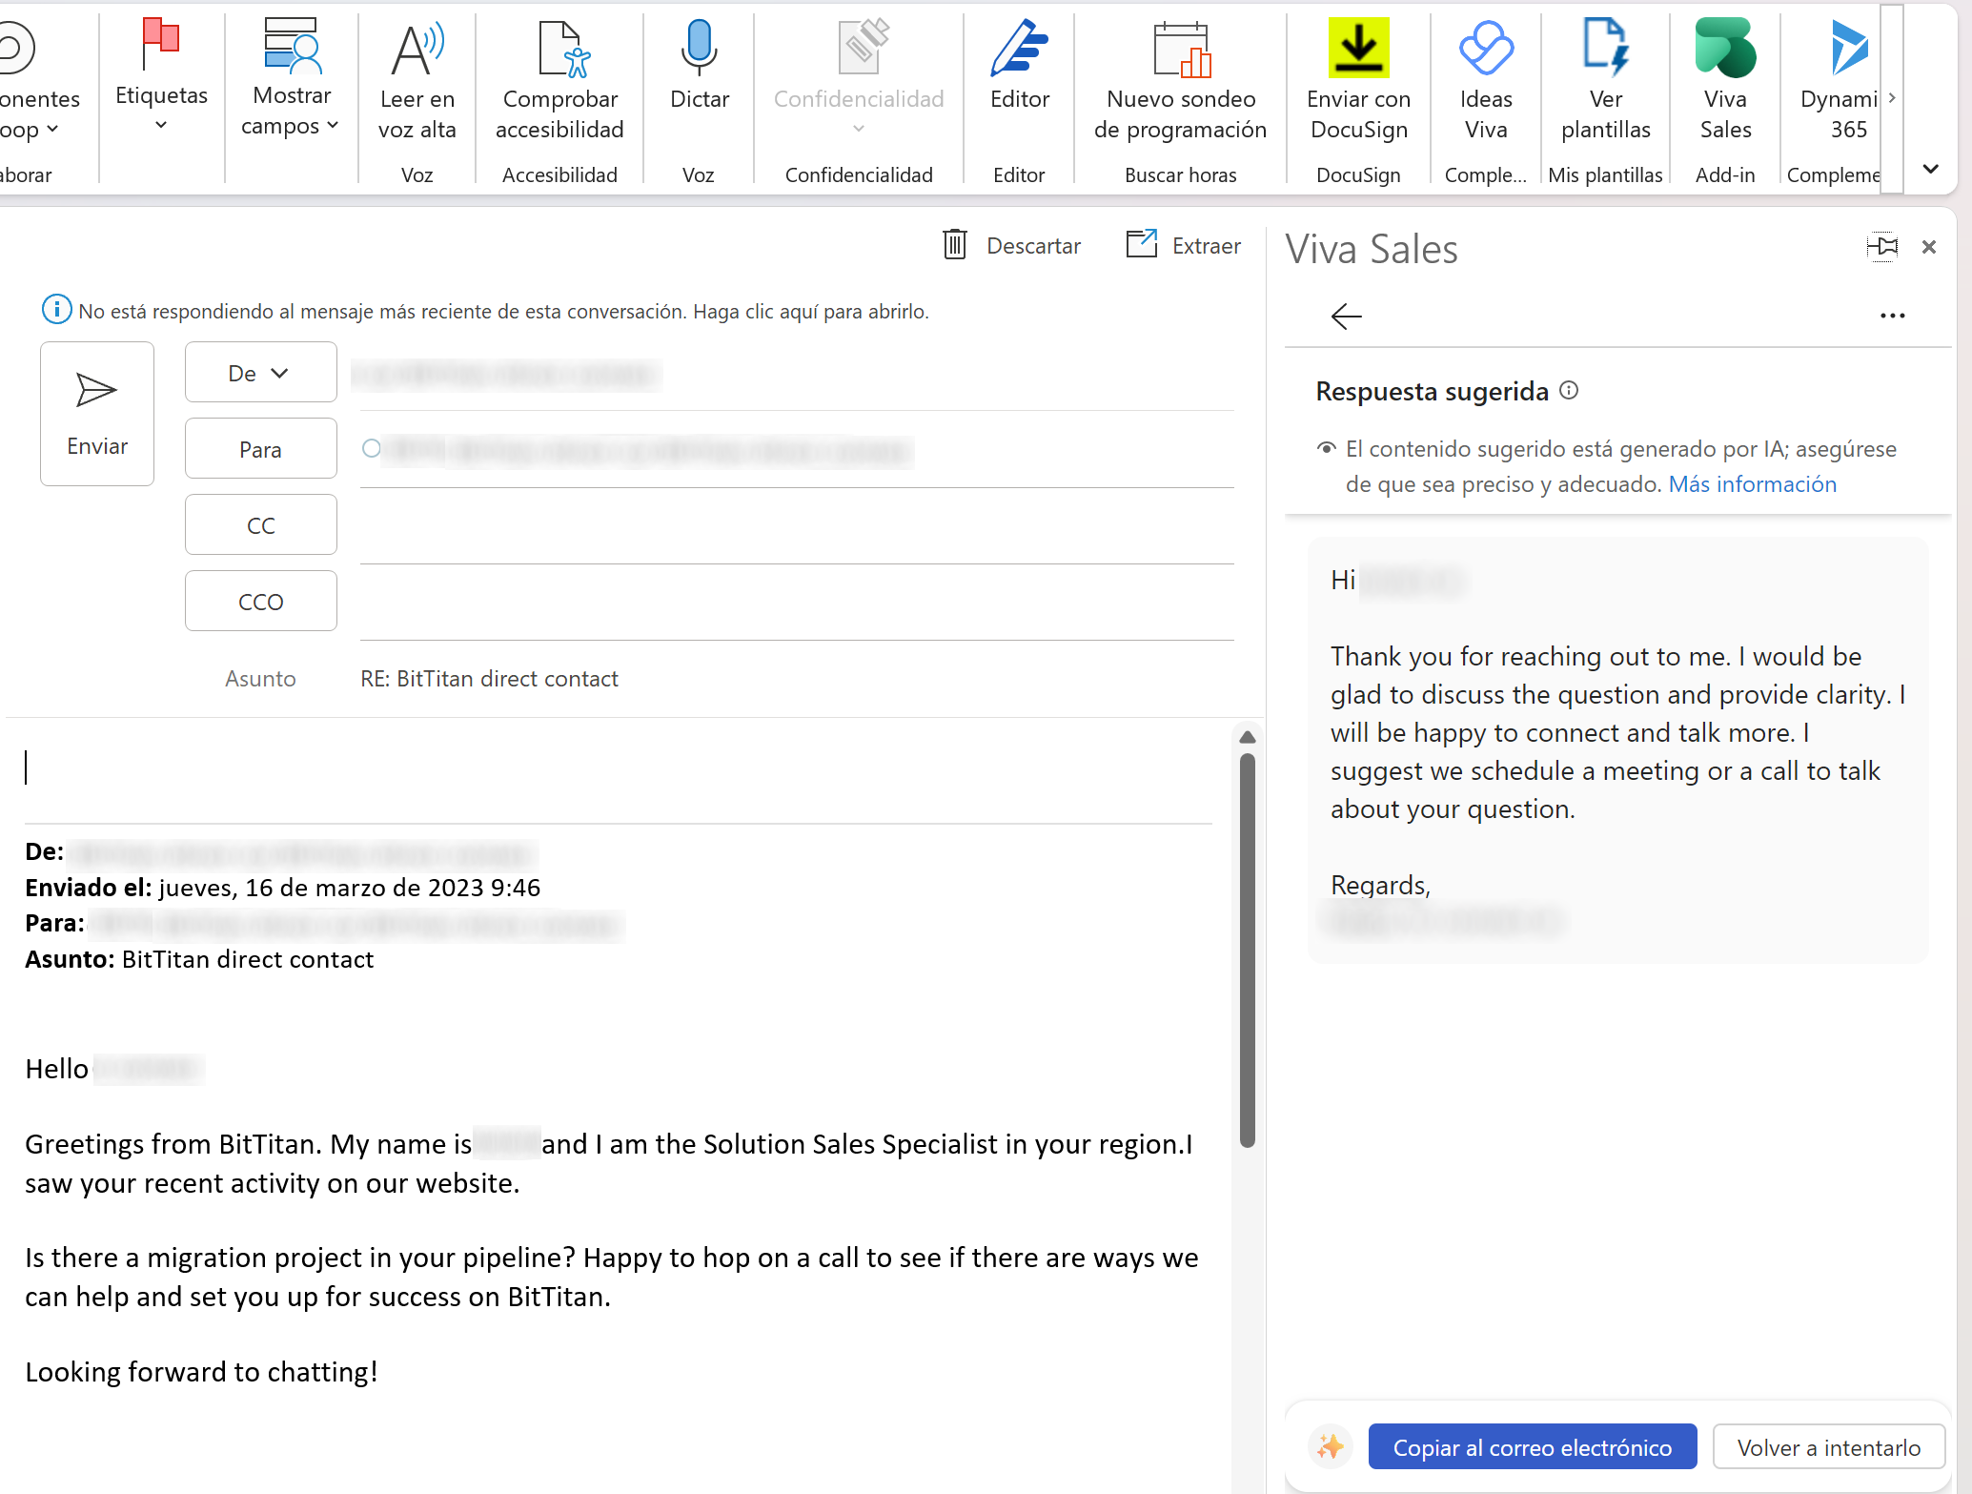Click the Asunto subject field

[796, 678]
